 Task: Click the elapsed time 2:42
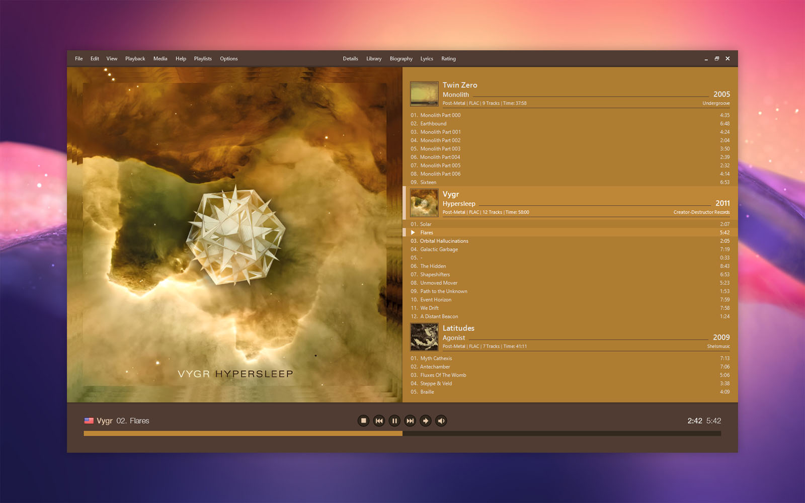coord(695,421)
